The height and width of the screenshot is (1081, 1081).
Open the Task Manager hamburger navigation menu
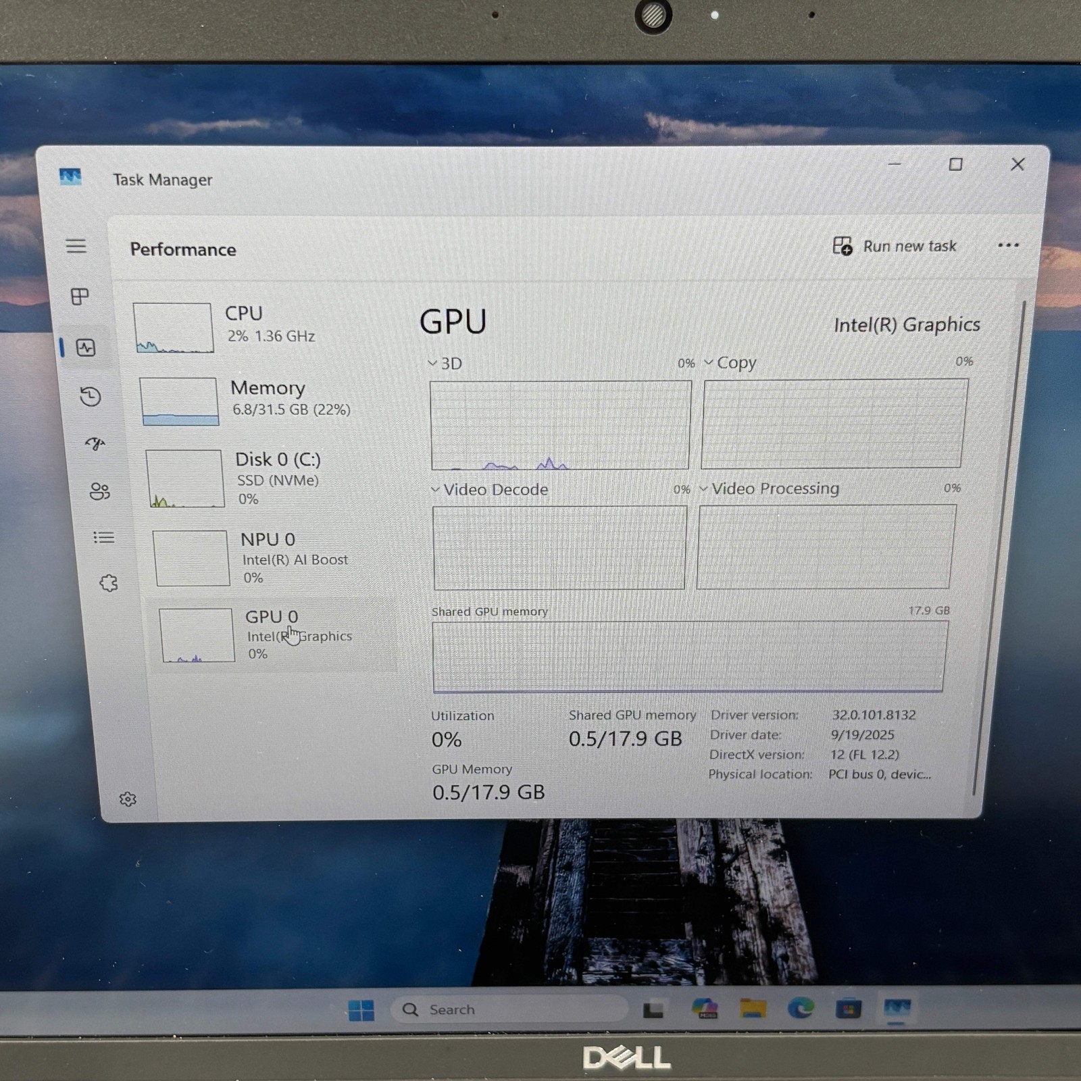tap(76, 245)
